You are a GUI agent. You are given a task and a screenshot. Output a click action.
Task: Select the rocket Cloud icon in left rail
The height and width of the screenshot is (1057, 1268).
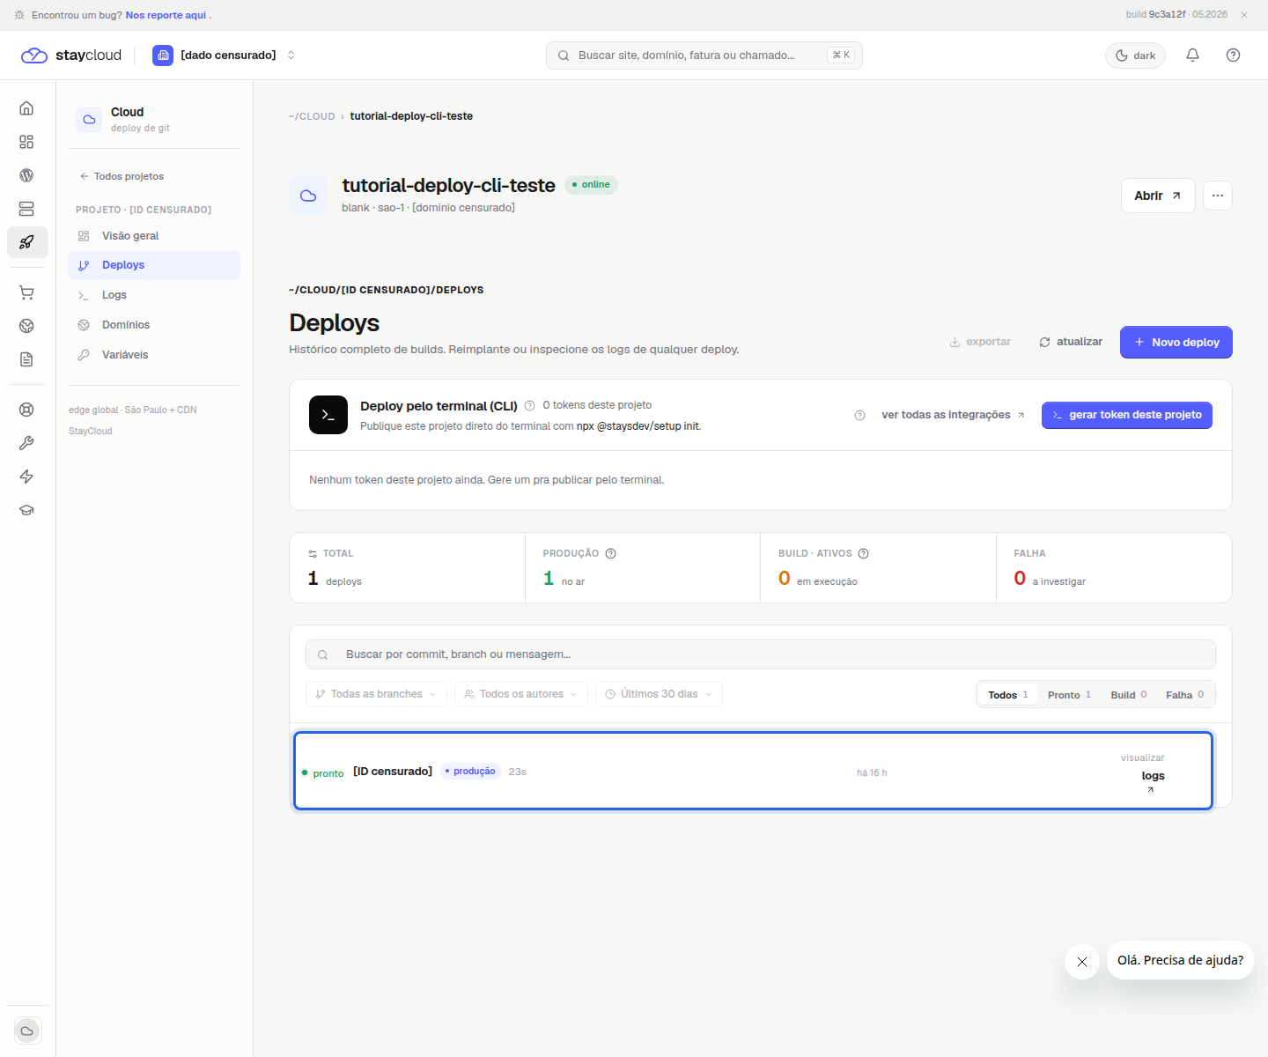[26, 242]
